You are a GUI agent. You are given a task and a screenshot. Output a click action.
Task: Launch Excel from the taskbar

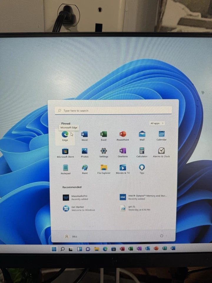click(131, 249)
